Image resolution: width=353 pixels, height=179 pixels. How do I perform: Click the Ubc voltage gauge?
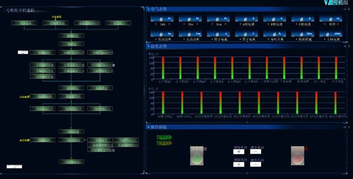(190, 19)
